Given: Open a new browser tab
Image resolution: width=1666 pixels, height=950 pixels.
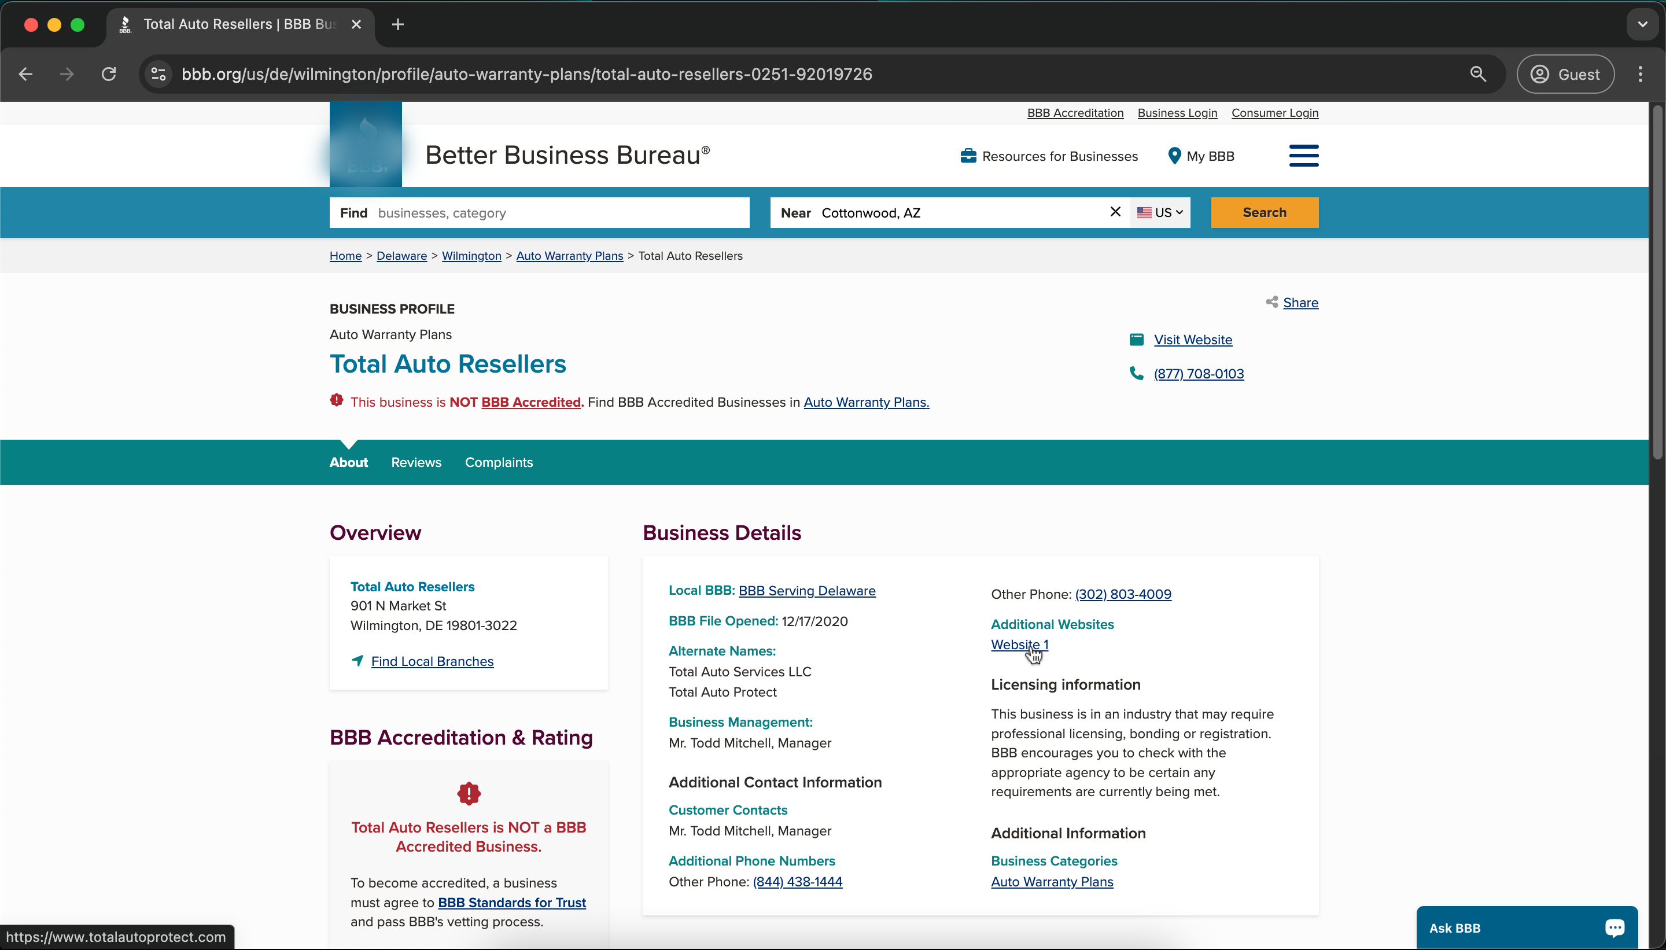Looking at the screenshot, I should [398, 24].
